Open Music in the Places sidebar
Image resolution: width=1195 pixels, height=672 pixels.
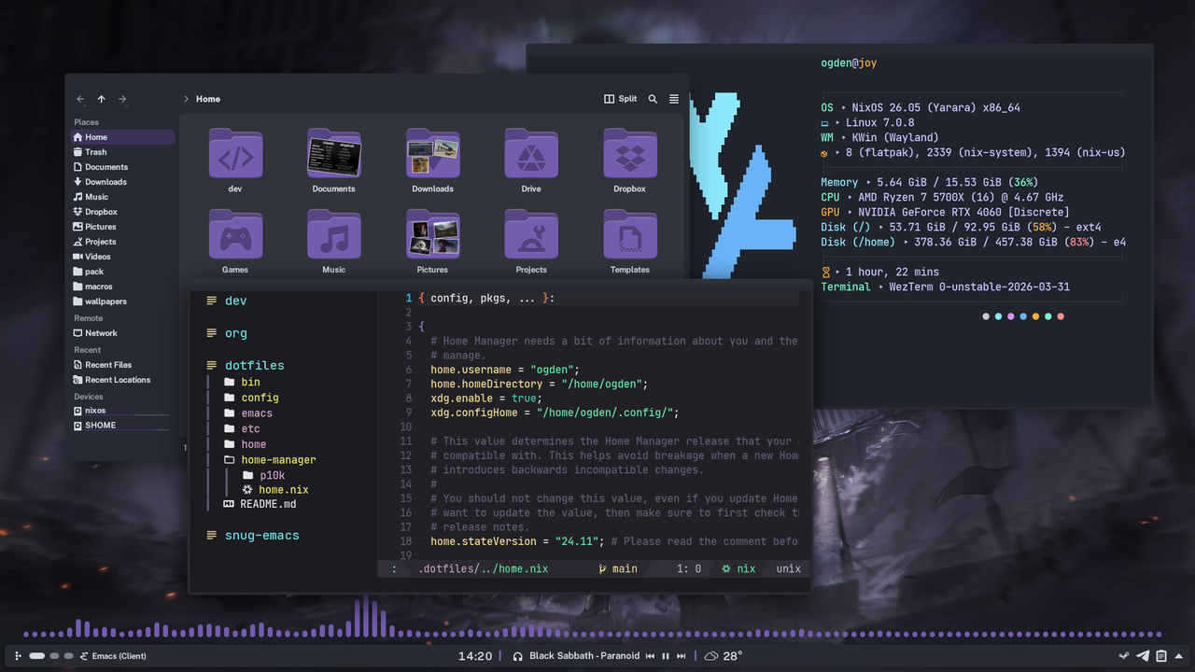point(122,197)
